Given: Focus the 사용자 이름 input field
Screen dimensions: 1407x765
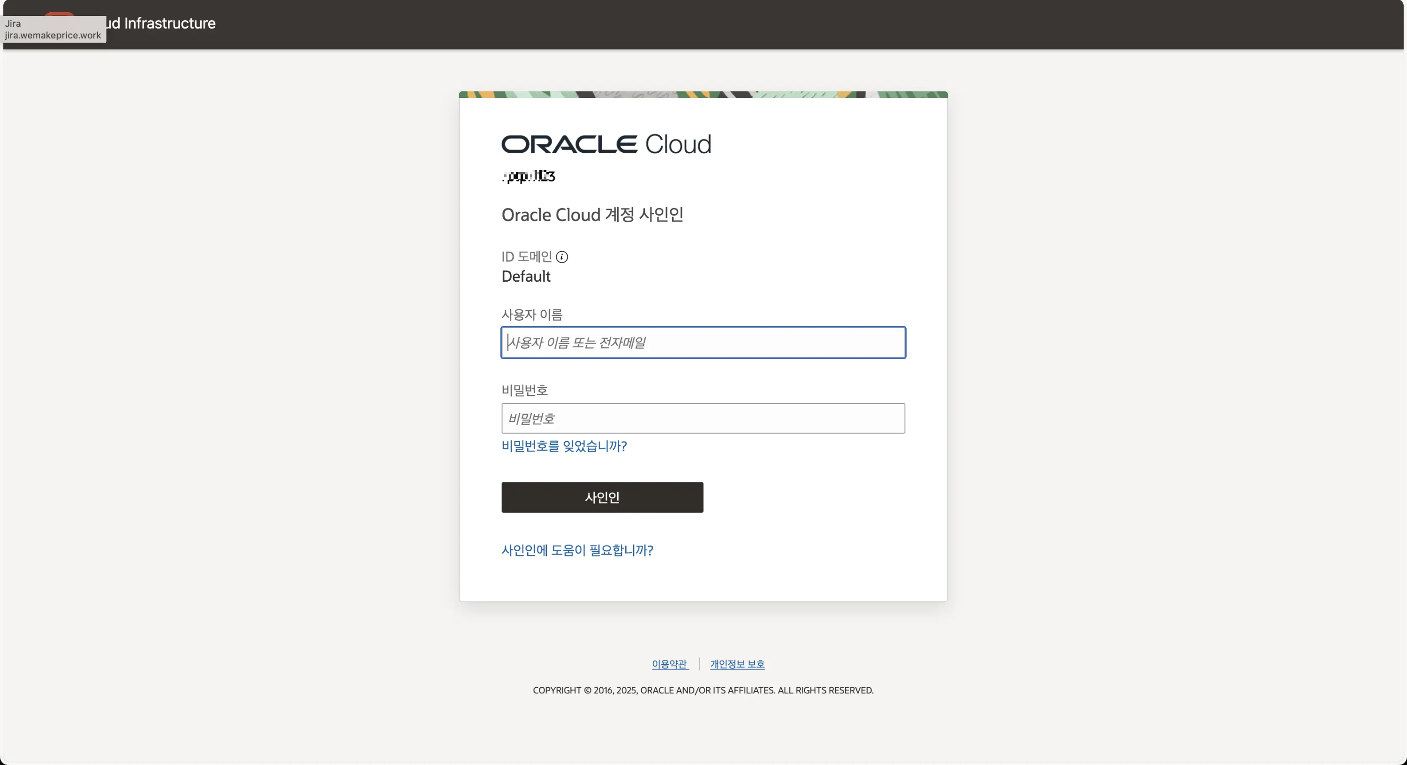Looking at the screenshot, I should tap(703, 342).
